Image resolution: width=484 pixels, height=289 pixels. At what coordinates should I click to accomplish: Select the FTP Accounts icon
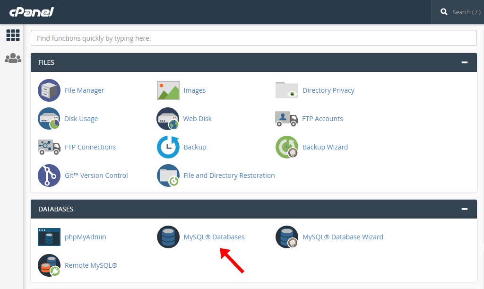point(286,118)
